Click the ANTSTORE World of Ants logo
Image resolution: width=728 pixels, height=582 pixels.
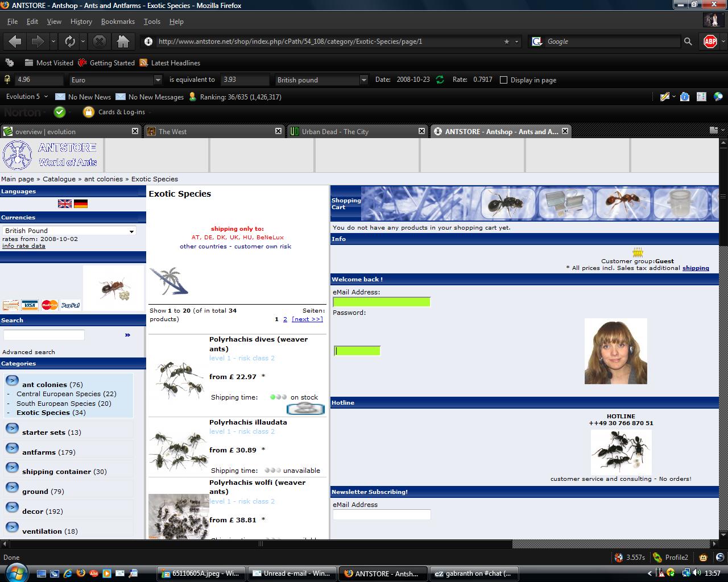click(51, 155)
